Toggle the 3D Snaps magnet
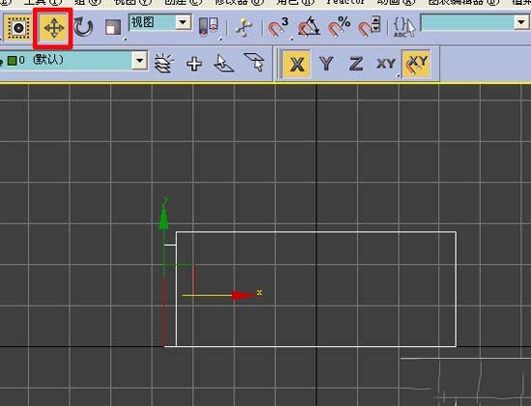Screen dimensions: 531x406 [278, 26]
